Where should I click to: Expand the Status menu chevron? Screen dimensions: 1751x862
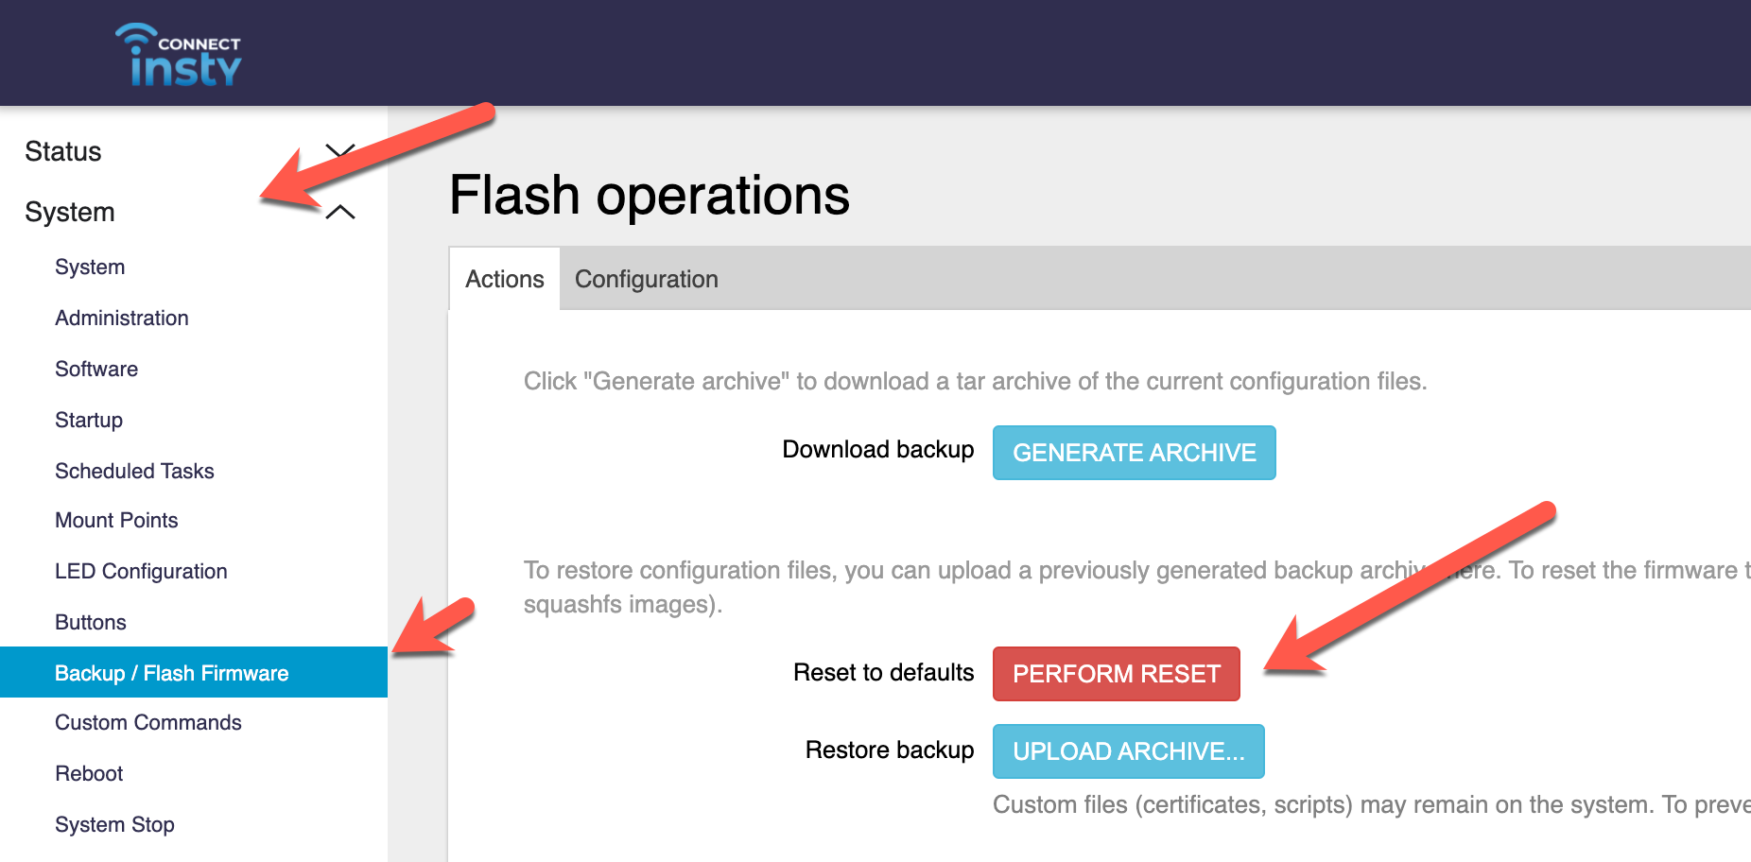340,151
